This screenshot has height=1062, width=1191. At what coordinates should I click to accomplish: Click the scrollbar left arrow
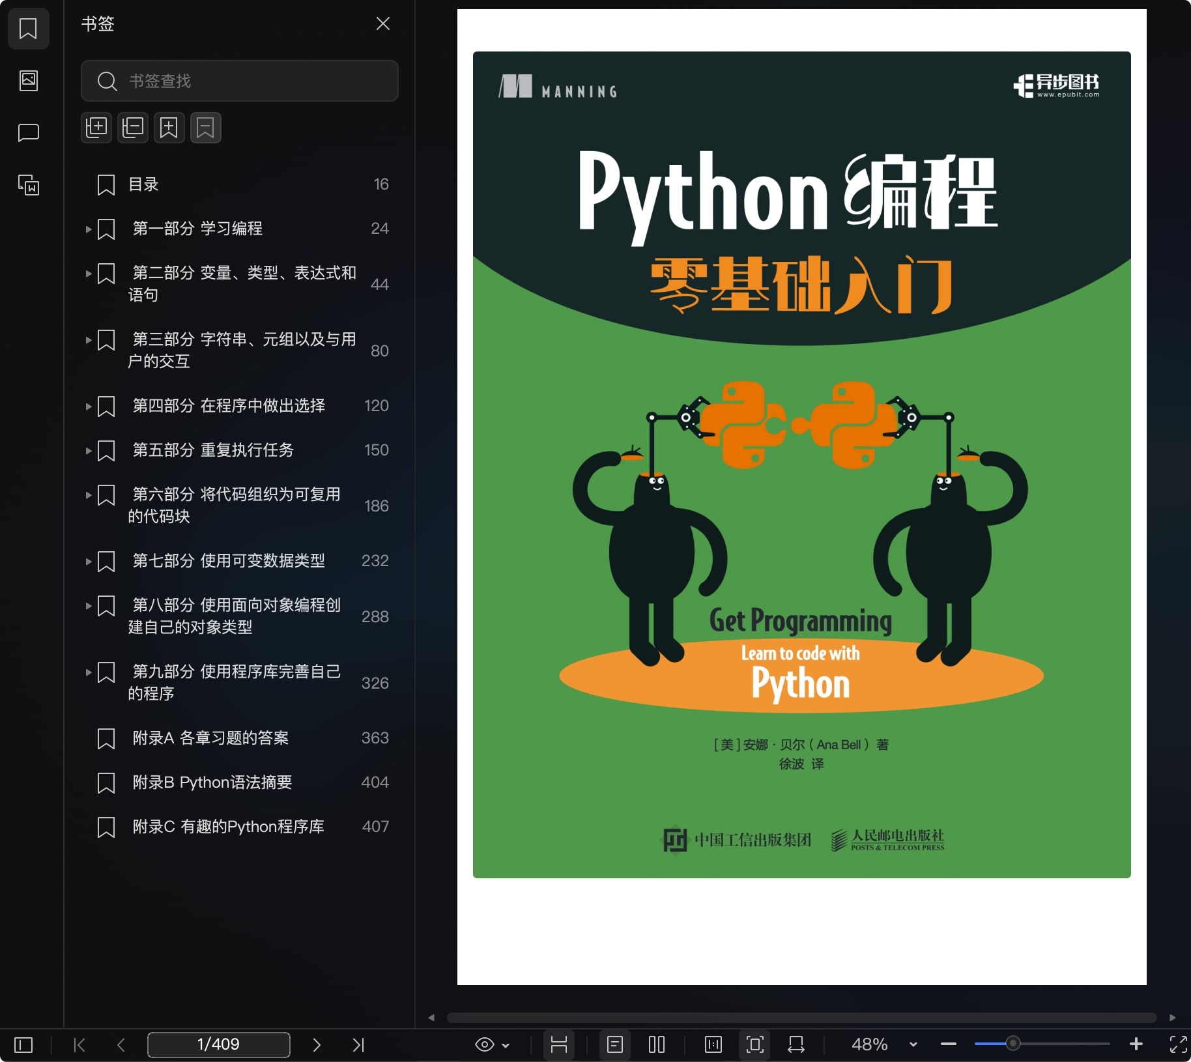point(431,1018)
